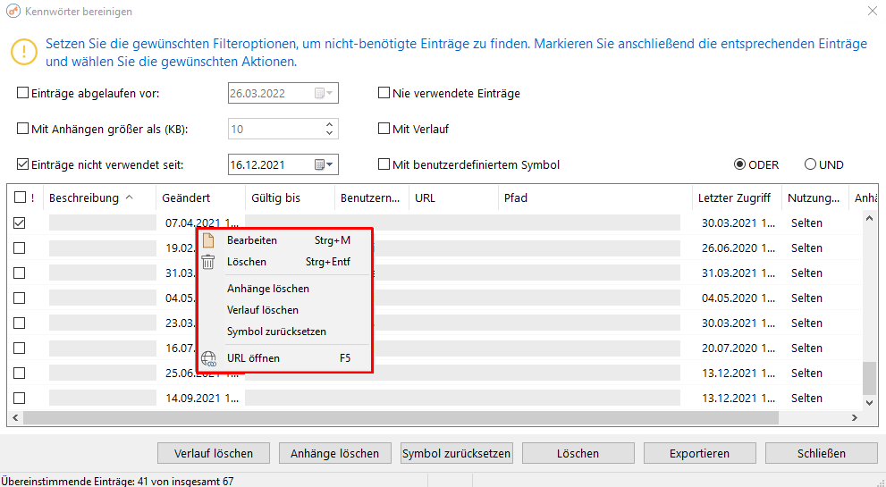The height and width of the screenshot is (487, 886).
Task: Enable 'Einträge abgelaufen vor' checkbox
Action: [22, 93]
